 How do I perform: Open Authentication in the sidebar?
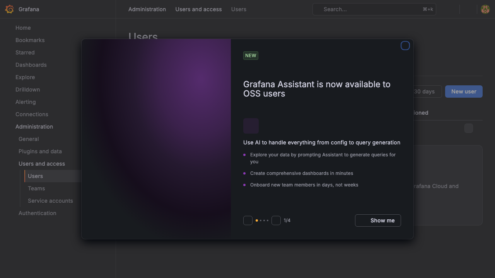pyautogui.click(x=38, y=213)
